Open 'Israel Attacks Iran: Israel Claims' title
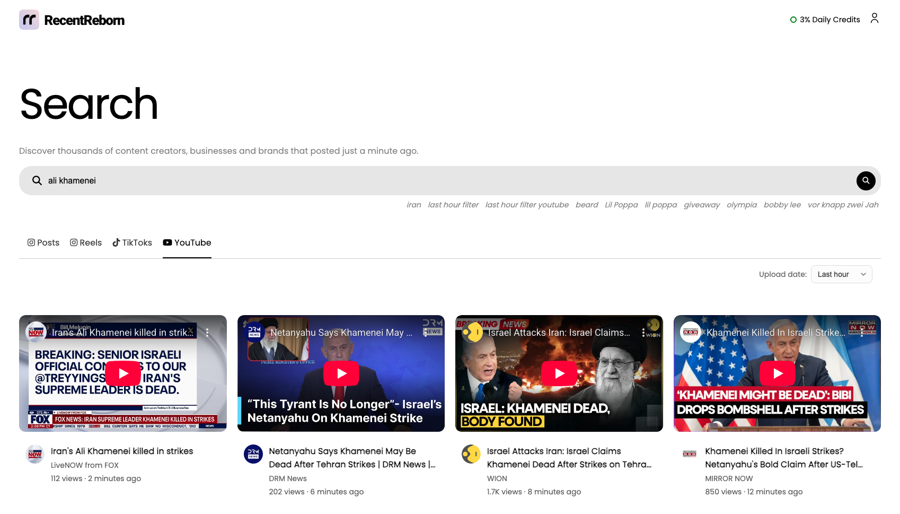Image resolution: width=900 pixels, height=514 pixels. point(569,458)
